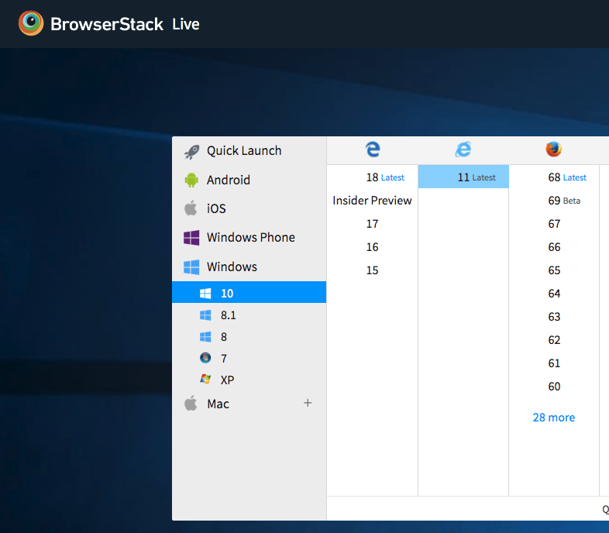The height and width of the screenshot is (533, 609).
Task: Collapse the Windows platform list
Action: tap(231, 266)
